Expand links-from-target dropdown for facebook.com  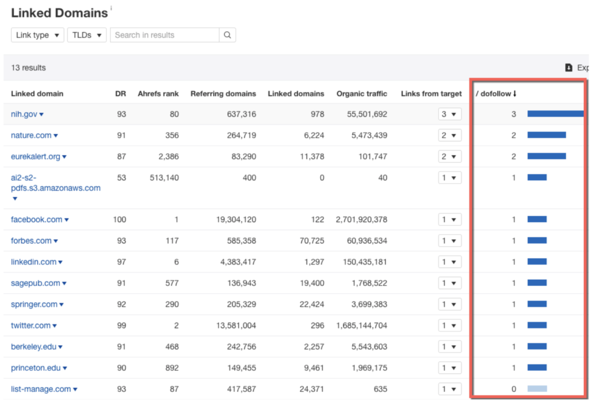click(450, 220)
